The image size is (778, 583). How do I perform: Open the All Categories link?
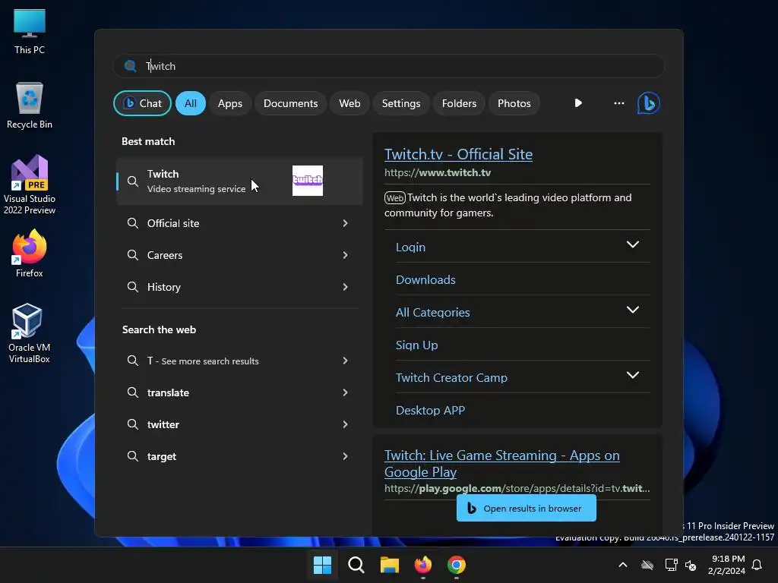pyautogui.click(x=432, y=312)
